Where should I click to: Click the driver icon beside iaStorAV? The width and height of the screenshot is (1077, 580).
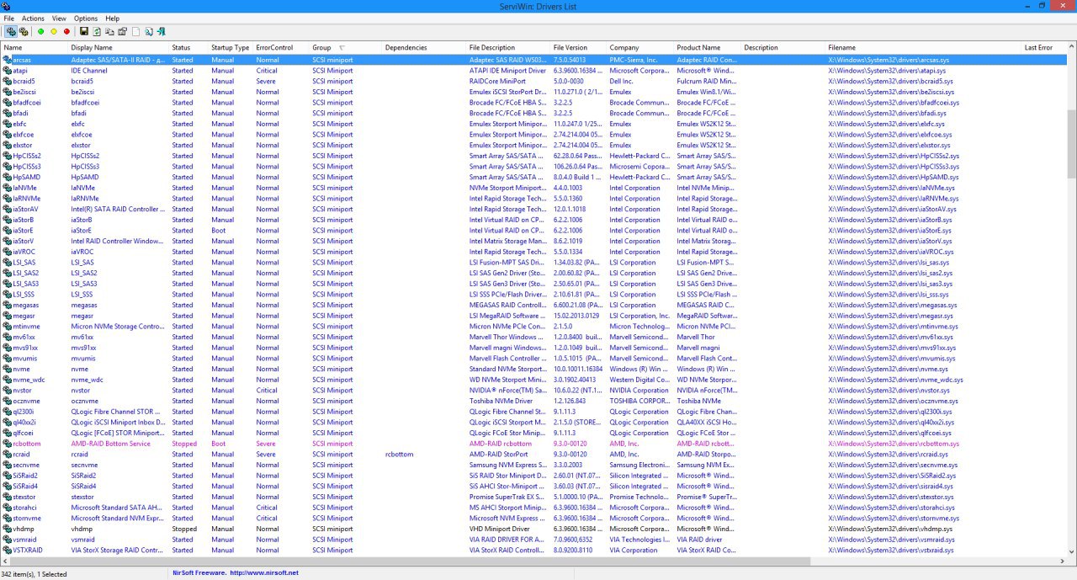tap(8, 210)
